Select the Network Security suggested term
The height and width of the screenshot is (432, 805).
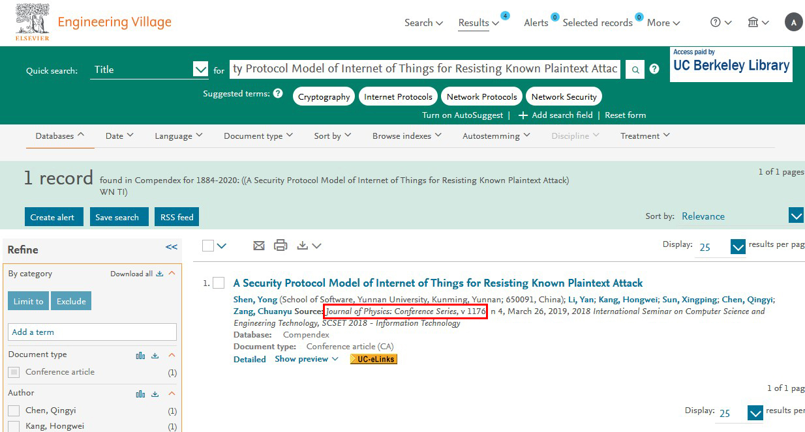pyautogui.click(x=564, y=96)
